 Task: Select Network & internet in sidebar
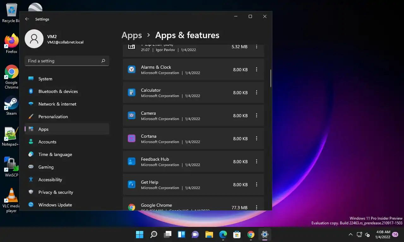point(67,104)
